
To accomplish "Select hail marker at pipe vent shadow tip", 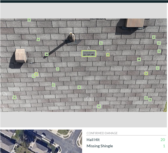I will point(47,54).
